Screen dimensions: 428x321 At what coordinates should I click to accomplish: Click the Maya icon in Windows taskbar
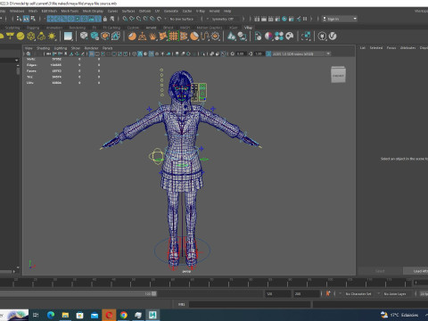152,315
